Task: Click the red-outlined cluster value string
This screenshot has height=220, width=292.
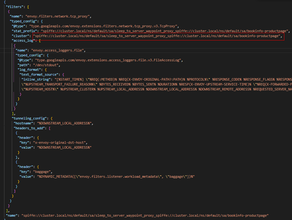Action: pos(158,36)
